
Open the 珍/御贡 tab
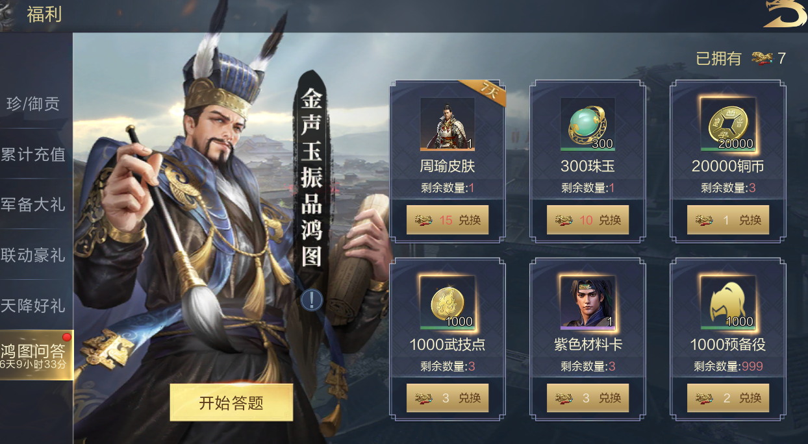pos(34,104)
